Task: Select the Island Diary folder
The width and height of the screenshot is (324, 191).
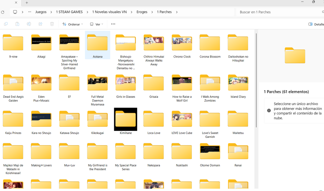Action: [238, 86]
